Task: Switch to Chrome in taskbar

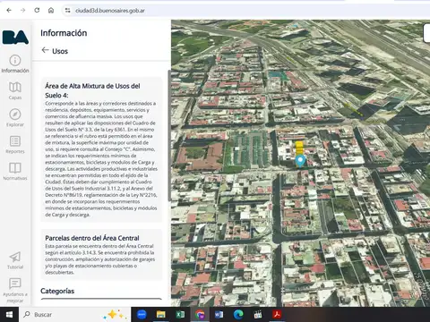Action: point(200,315)
